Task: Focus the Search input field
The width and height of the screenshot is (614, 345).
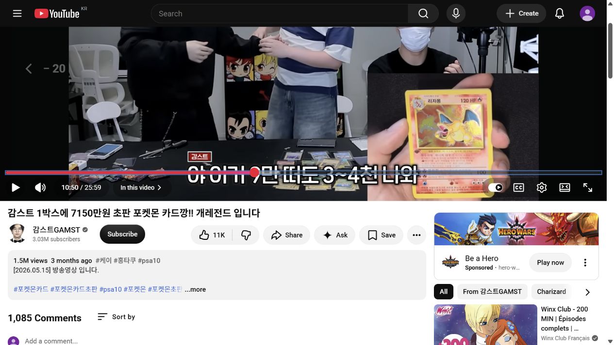Action: point(280,14)
